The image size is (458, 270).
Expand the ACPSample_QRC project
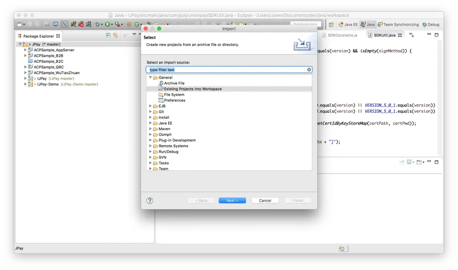[26, 67]
